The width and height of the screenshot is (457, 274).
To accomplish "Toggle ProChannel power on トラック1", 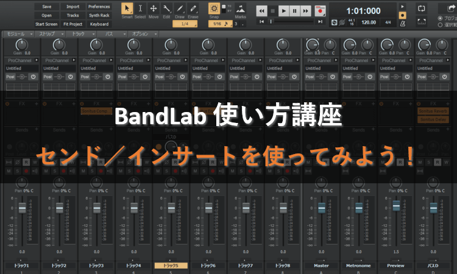I will tap(34, 77).
